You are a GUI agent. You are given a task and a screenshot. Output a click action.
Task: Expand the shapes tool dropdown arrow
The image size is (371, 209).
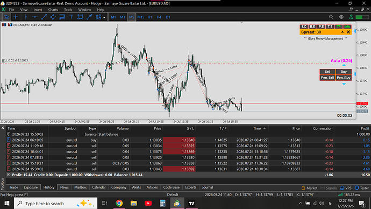point(104,17)
